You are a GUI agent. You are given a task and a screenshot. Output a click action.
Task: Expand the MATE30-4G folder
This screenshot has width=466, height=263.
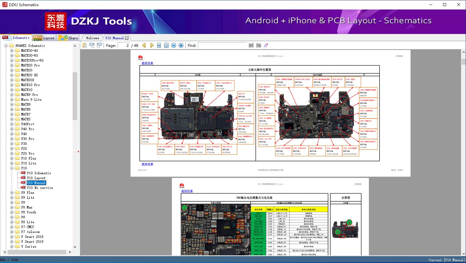(12, 51)
